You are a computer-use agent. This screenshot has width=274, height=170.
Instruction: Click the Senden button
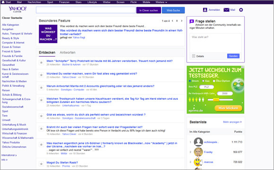pyautogui.click(x=233, y=56)
